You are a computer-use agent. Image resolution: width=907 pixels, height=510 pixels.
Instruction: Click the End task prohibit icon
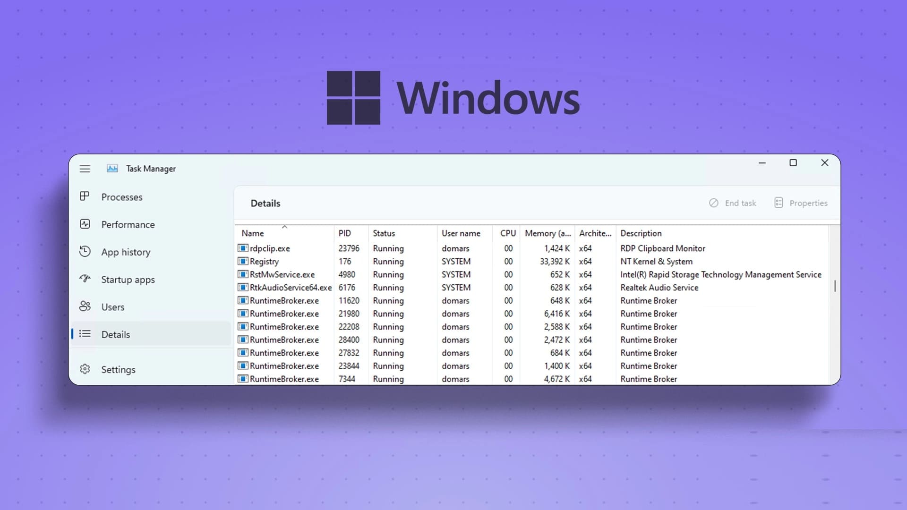[x=713, y=203]
